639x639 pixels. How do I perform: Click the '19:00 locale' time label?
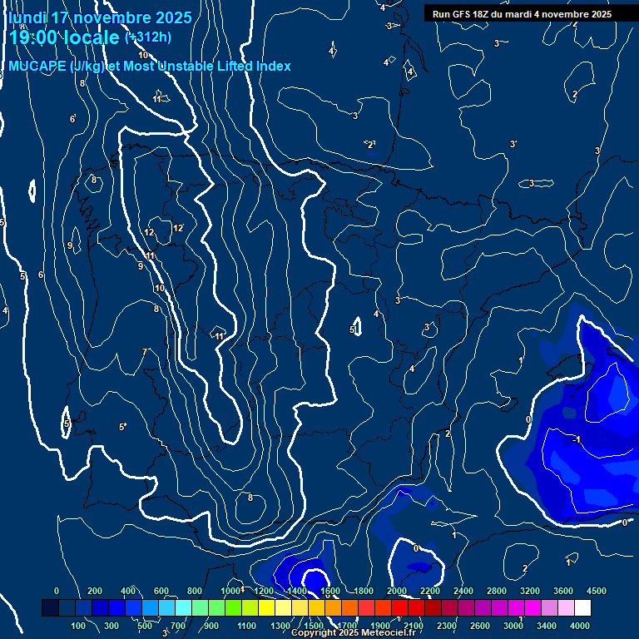64,37
